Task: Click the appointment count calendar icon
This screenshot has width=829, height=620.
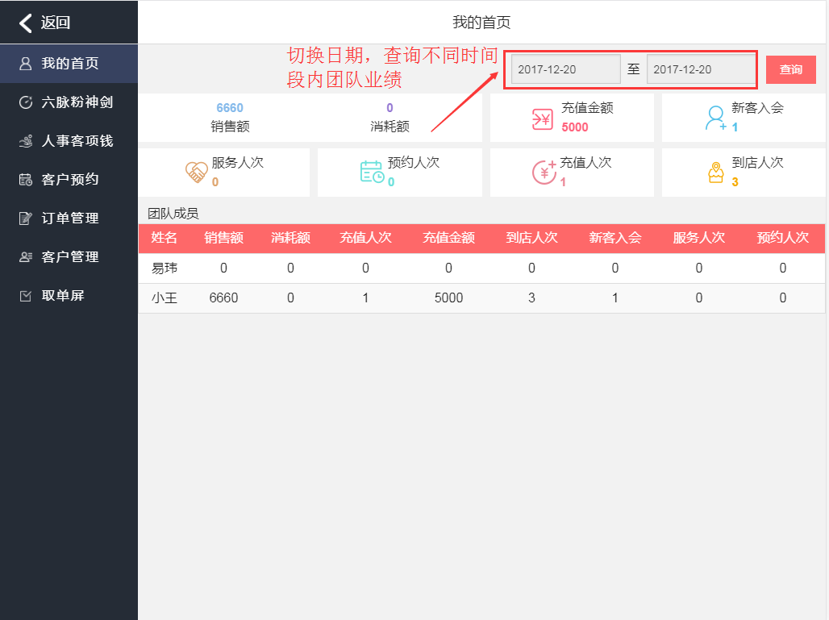Action: point(371,173)
